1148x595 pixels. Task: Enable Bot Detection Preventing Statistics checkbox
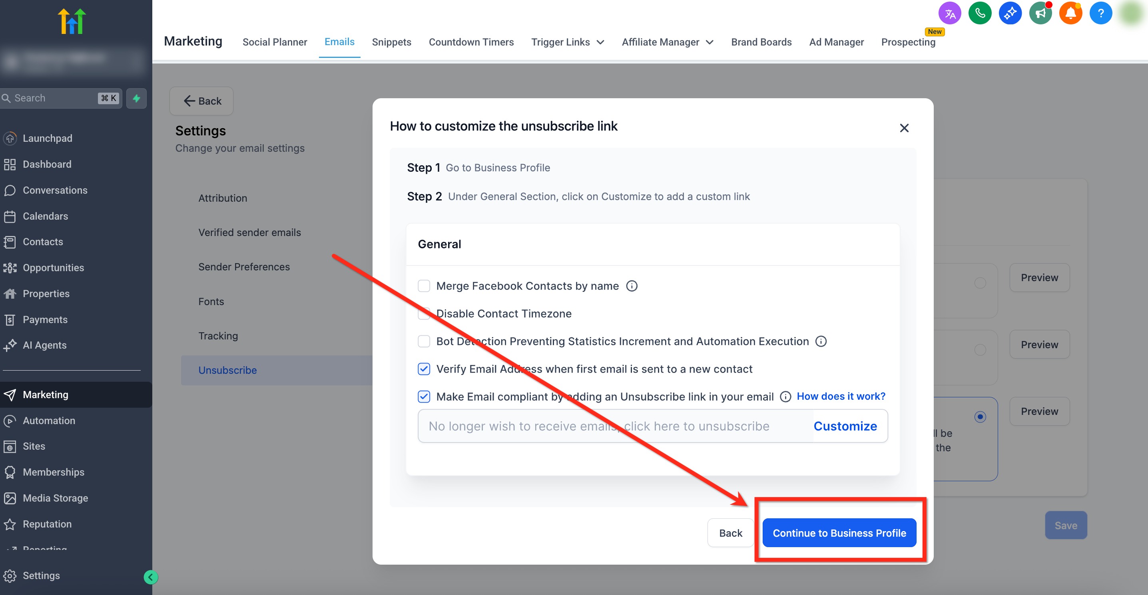point(424,341)
